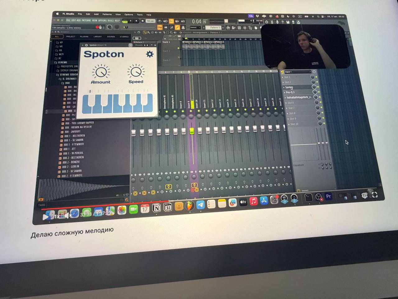Click the 166.000 tempo field

click(150, 21)
